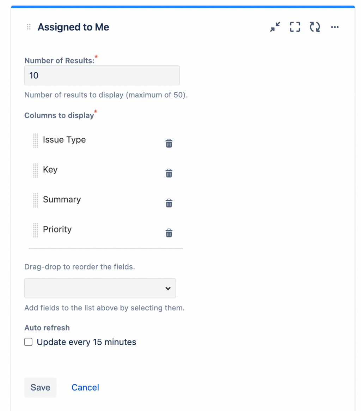Delete the Summary column
Viewport: 361px width, 411px height.
point(169,203)
